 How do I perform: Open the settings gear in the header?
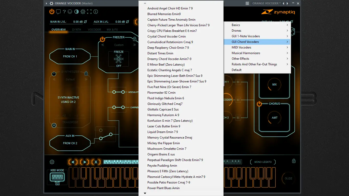tap(83, 11)
